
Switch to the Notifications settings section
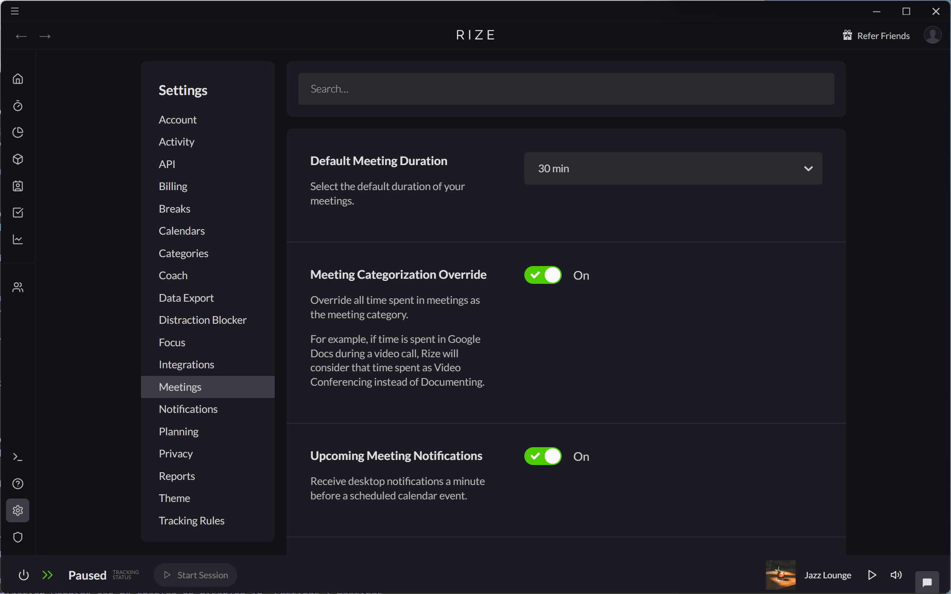pyautogui.click(x=188, y=409)
